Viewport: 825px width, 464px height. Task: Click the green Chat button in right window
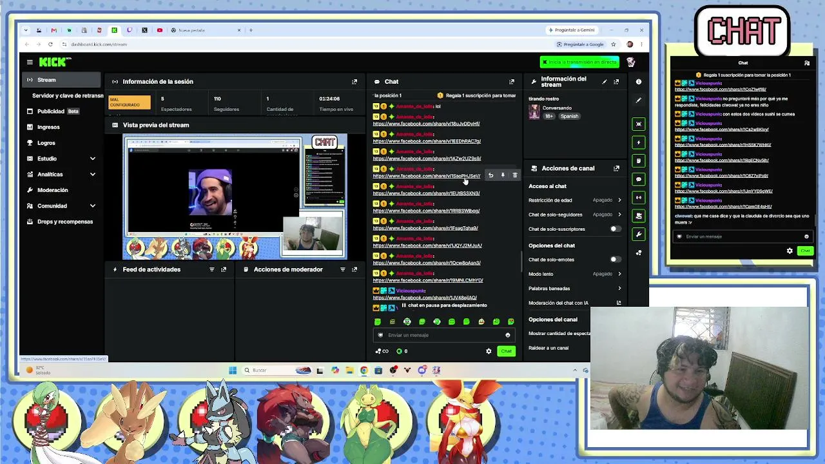pyautogui.click(x=805, y=251)
